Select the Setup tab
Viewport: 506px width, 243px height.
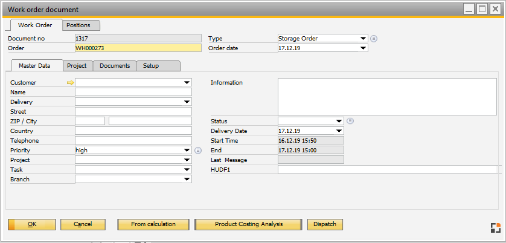(151, 65)
